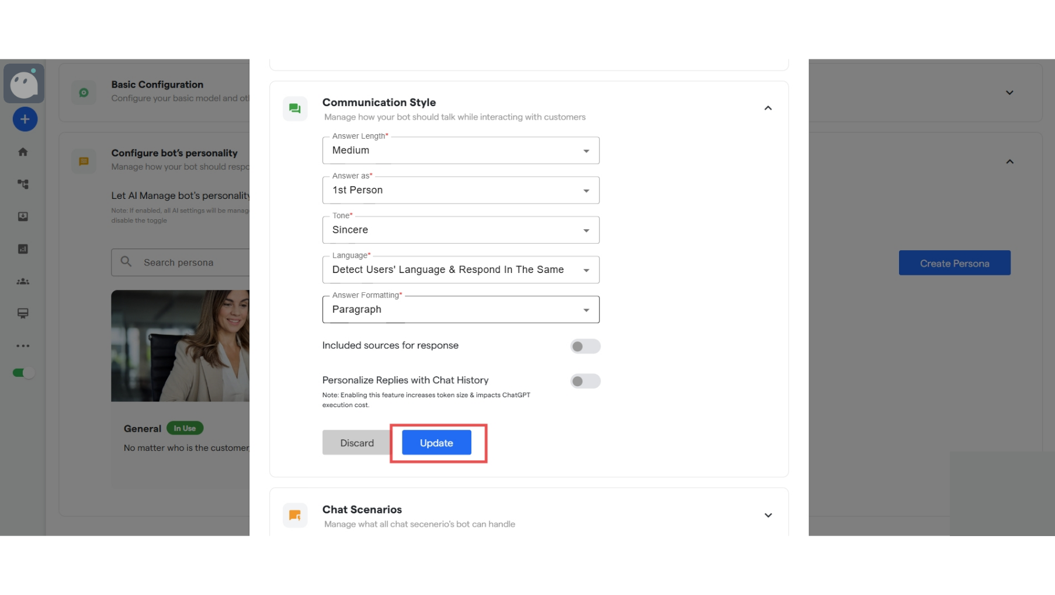
Task: Enable Included sources for response toggle
Action: tap(585, 346)
